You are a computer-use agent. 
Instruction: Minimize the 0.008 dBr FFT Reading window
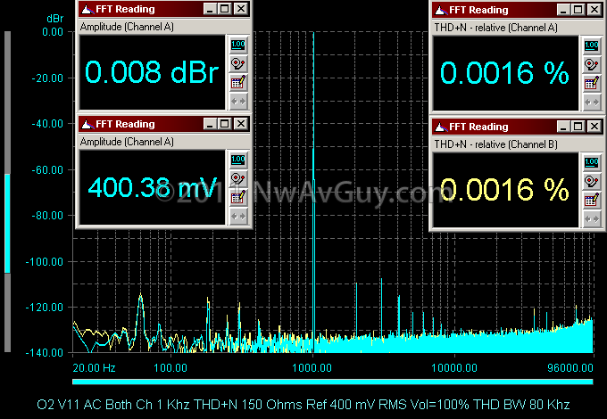pyautogui.click(x=210, y=9)
